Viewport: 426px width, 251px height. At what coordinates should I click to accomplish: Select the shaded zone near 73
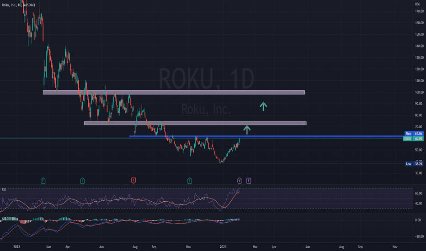click(x=195, y=123)
